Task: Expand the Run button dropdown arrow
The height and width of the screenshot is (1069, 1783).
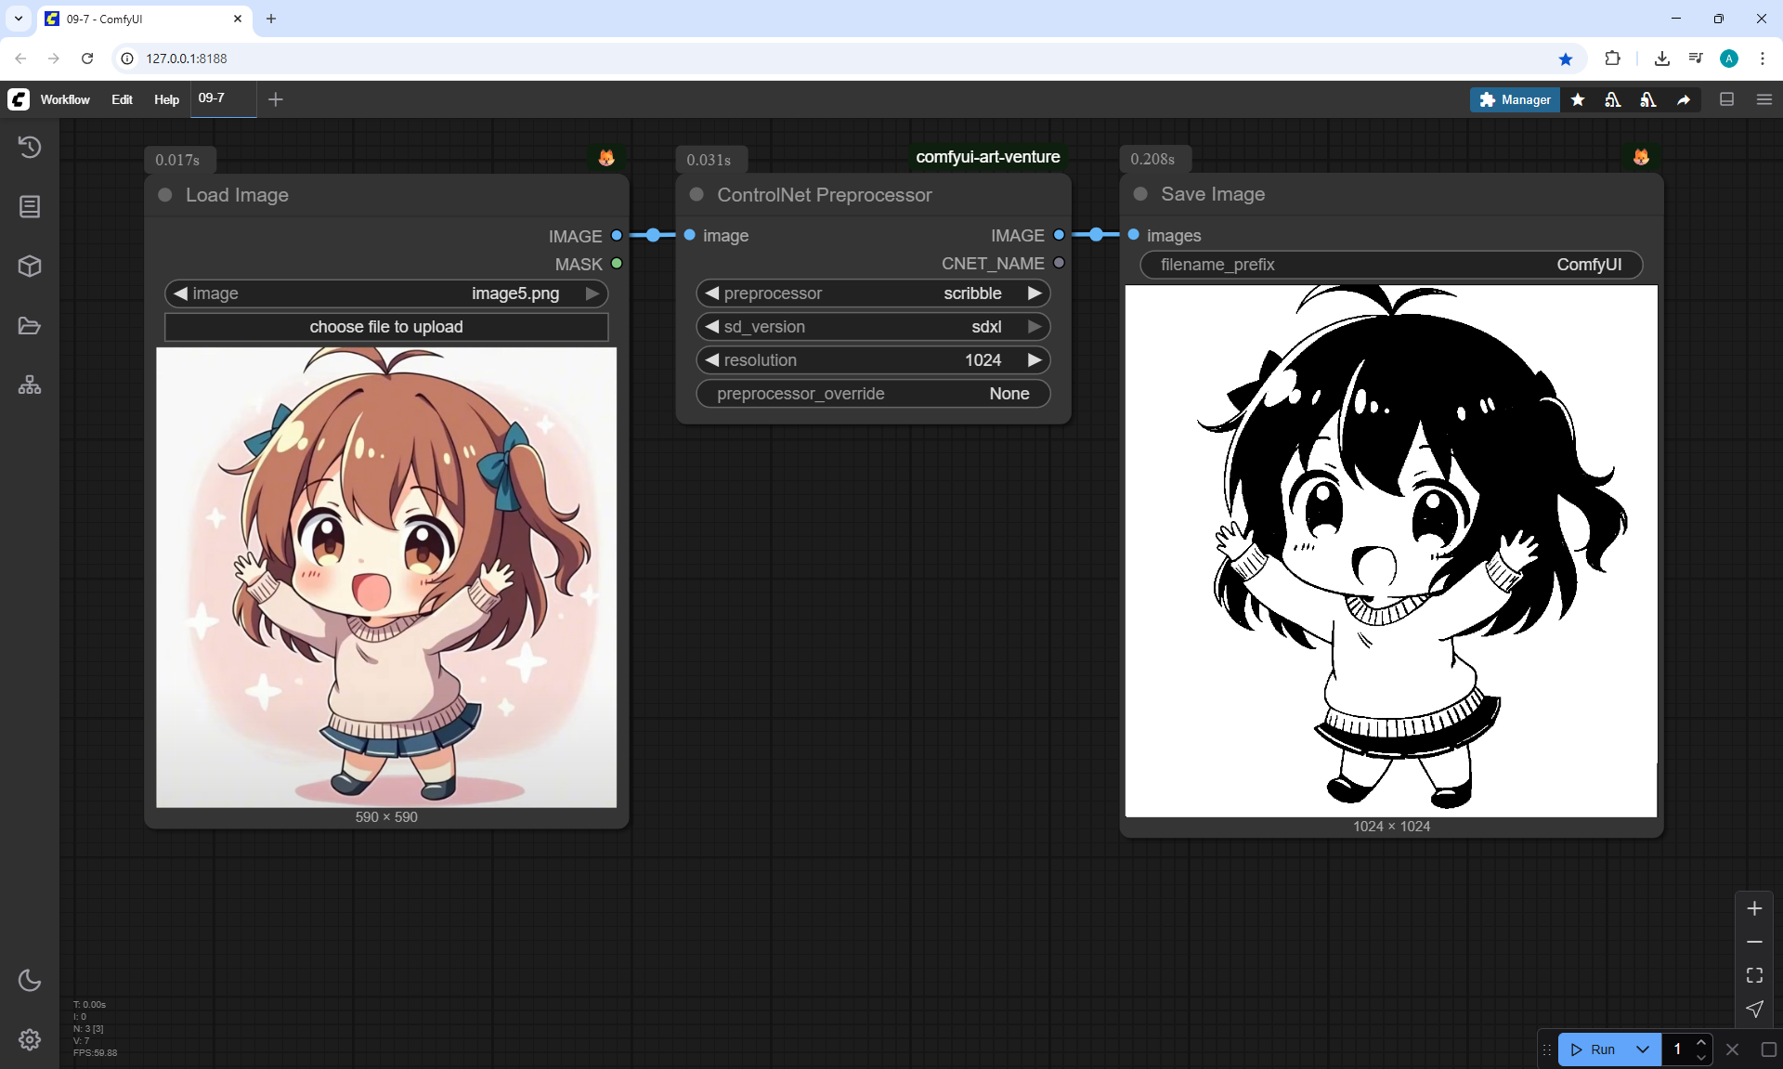Action: click(1642, 1049)
